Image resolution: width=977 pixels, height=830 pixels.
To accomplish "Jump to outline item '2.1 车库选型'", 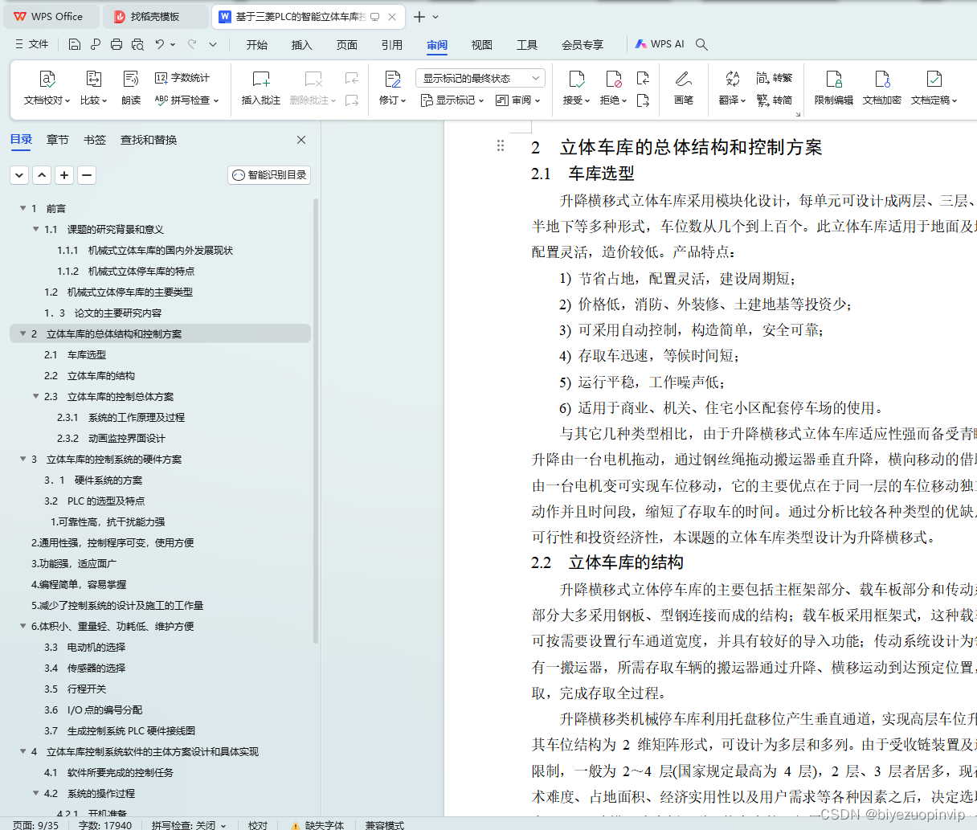I will 75,354.
